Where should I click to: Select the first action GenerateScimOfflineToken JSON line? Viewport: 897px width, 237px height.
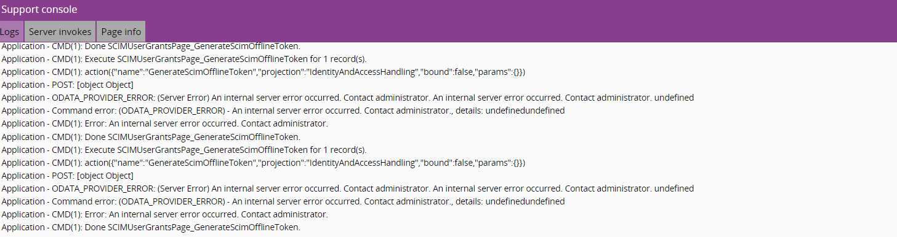click(263, 72)
